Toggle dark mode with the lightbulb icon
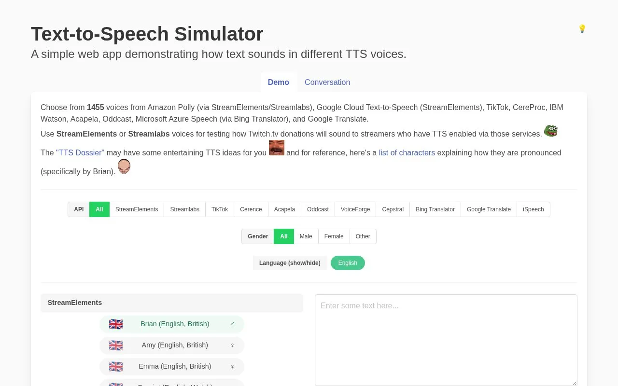618x386 pixels. [582, 29]
